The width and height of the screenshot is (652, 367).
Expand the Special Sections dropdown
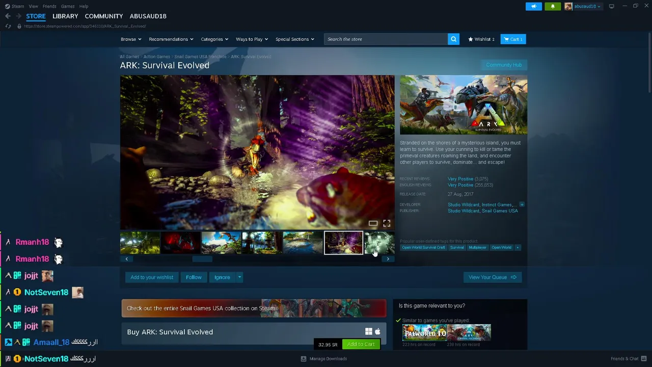click(295, 39)
